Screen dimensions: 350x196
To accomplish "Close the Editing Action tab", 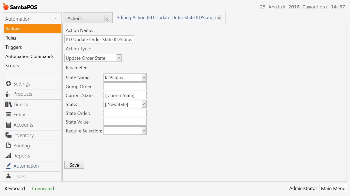I will coord(219,18).
